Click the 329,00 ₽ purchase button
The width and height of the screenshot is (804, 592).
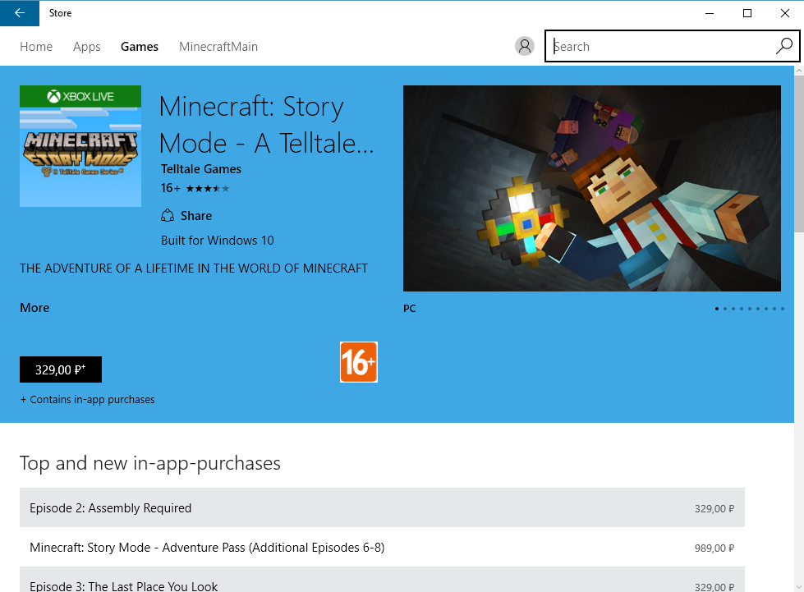tap(60, 369)
